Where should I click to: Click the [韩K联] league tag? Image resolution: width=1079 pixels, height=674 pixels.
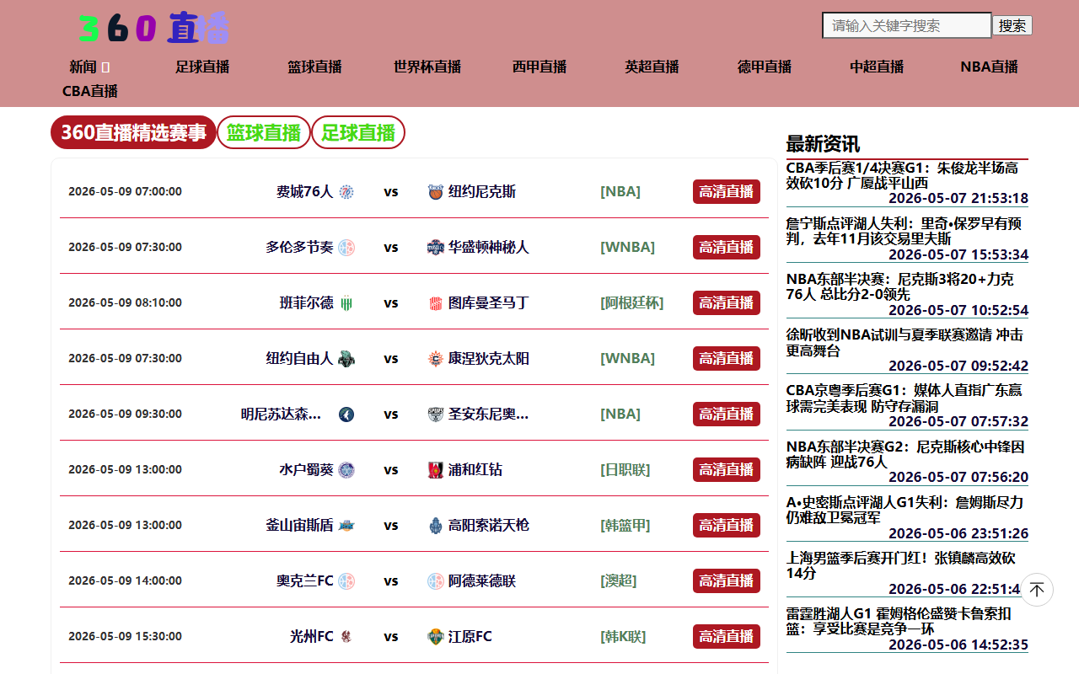(x=623, y=637)
